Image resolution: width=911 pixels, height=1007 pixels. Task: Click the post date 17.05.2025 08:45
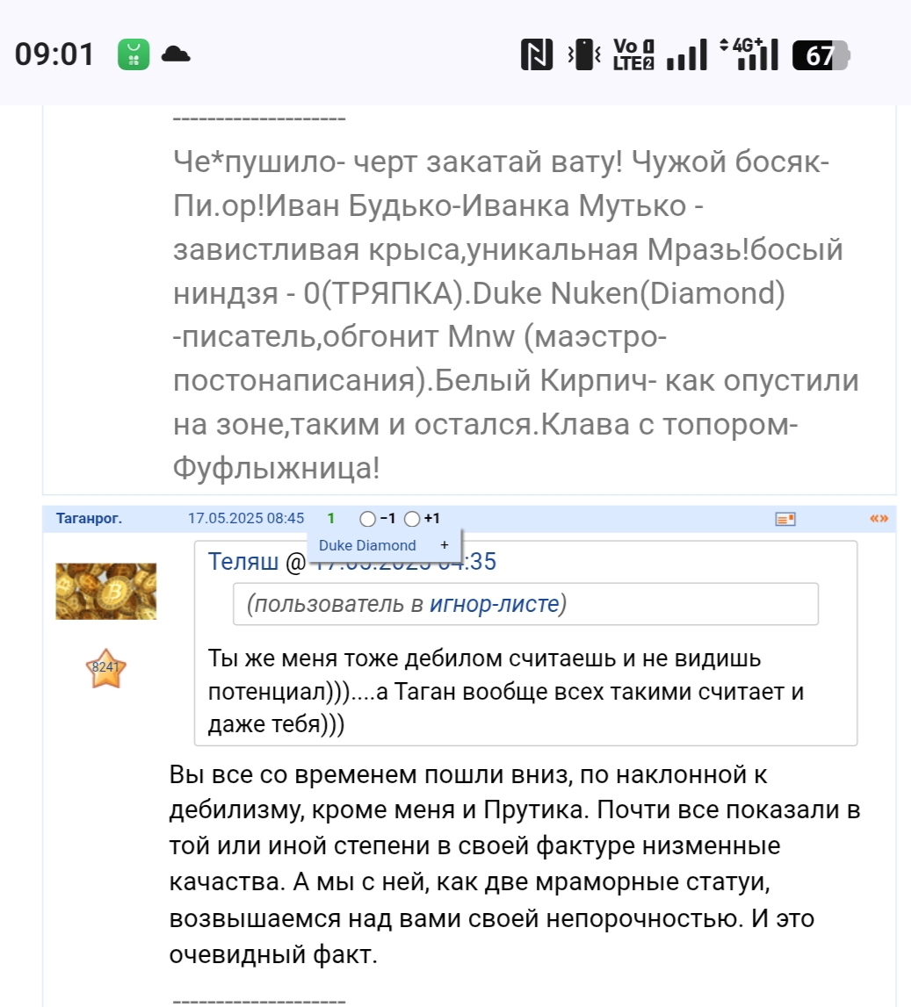[x=246, y=519]
